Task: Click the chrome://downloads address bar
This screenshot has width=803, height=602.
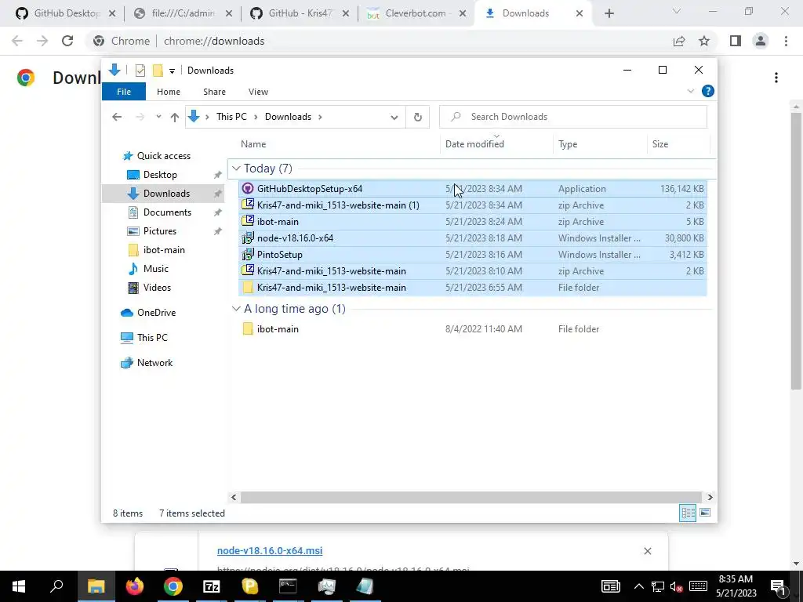Action: click(379, 41)
